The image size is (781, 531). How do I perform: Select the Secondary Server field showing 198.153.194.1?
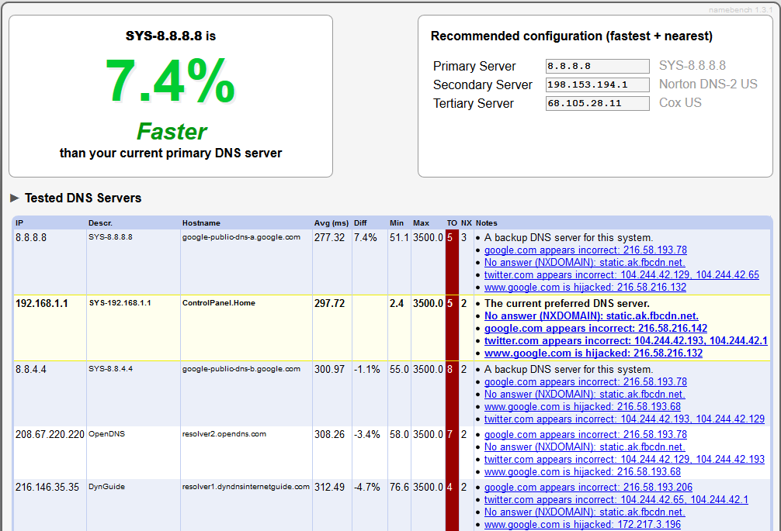[x=597, y=84]
